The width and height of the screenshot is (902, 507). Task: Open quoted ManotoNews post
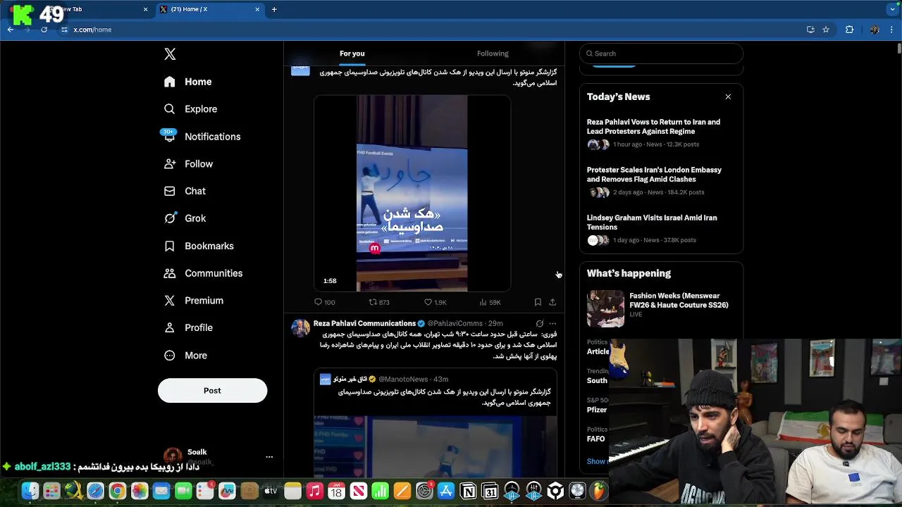click(435, 423)
